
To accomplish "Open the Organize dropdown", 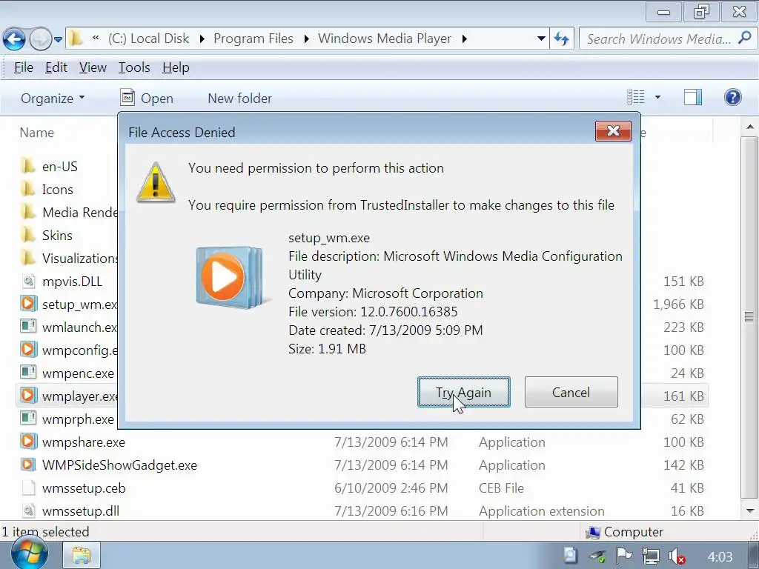I will click(53, 99).
